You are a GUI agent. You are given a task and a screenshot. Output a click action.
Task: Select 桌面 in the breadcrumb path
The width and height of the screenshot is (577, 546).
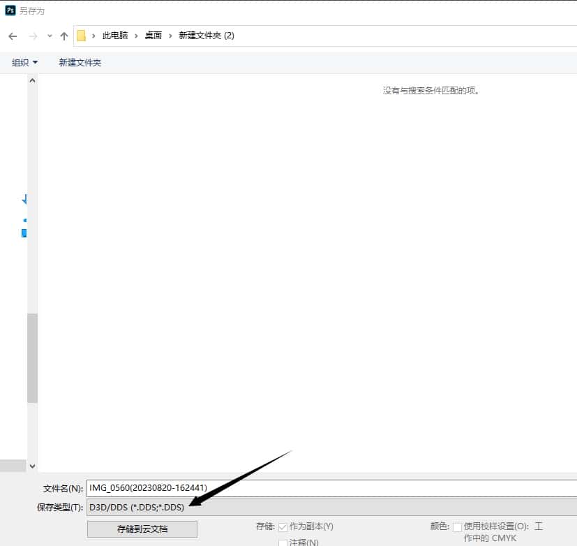[x=153, y=36]
